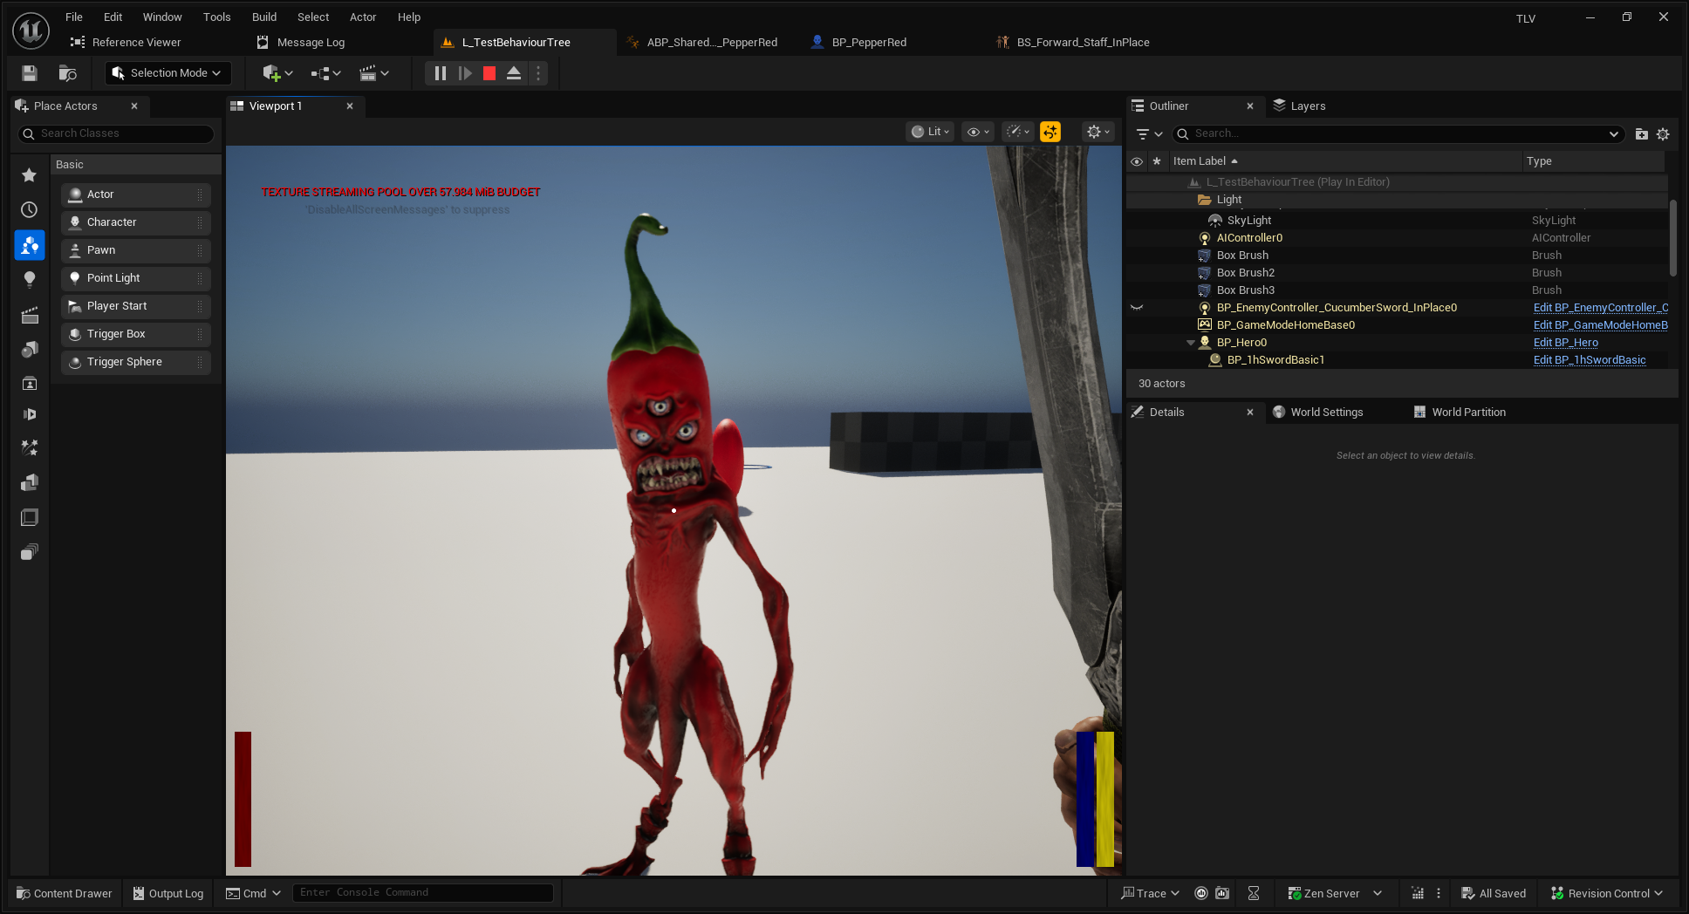Switch to the ABP_Shared PepperRed tab
This screenshot has width=1689, height=914.
point(711,42)
